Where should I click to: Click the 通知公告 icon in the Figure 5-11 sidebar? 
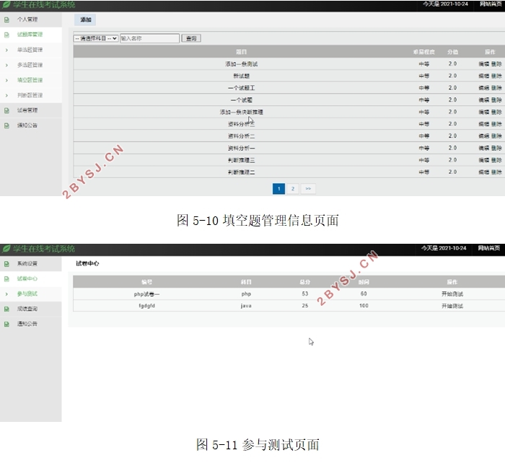point(6,325)
